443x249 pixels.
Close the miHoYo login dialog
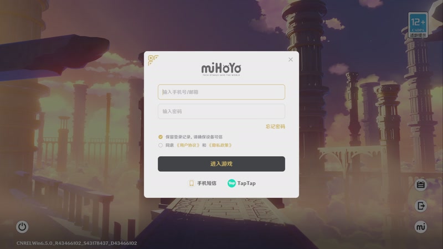[290, 60]
